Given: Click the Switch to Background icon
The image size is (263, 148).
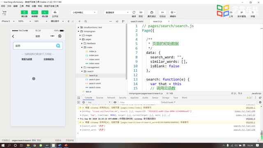Looking at the screenshot, I should [x=162, y=12].
